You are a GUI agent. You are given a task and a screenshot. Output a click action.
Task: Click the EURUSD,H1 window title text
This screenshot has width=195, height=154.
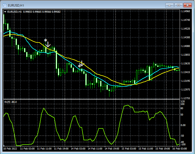pos(16,6)
